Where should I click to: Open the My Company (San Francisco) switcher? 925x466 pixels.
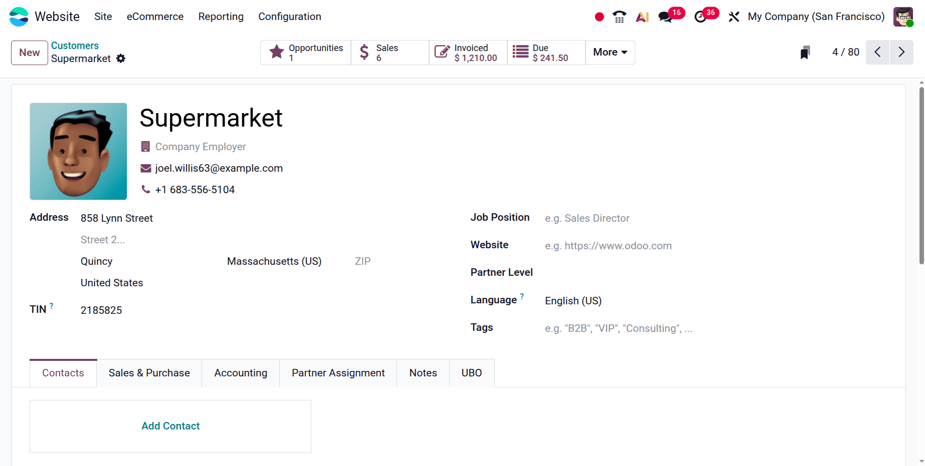click(x=816, y=17)
